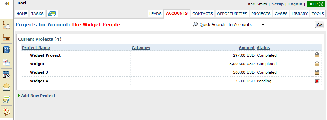This screenshot has height=120, width=327.
Task: Expand the plus icon at top-left corner
Action: point(6,3)
